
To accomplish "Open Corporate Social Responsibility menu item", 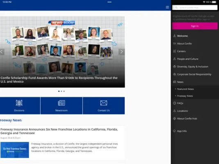I will [195, 74].
